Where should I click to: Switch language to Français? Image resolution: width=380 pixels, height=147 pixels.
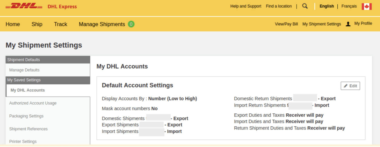tap(349, 6)
